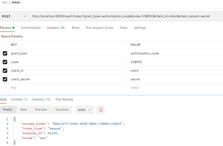Click the code key cell
Viewport: 223px width, 146px height.
pos(68,62)
